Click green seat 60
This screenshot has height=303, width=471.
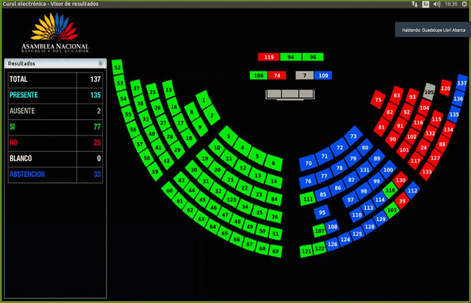coord(170,191)
